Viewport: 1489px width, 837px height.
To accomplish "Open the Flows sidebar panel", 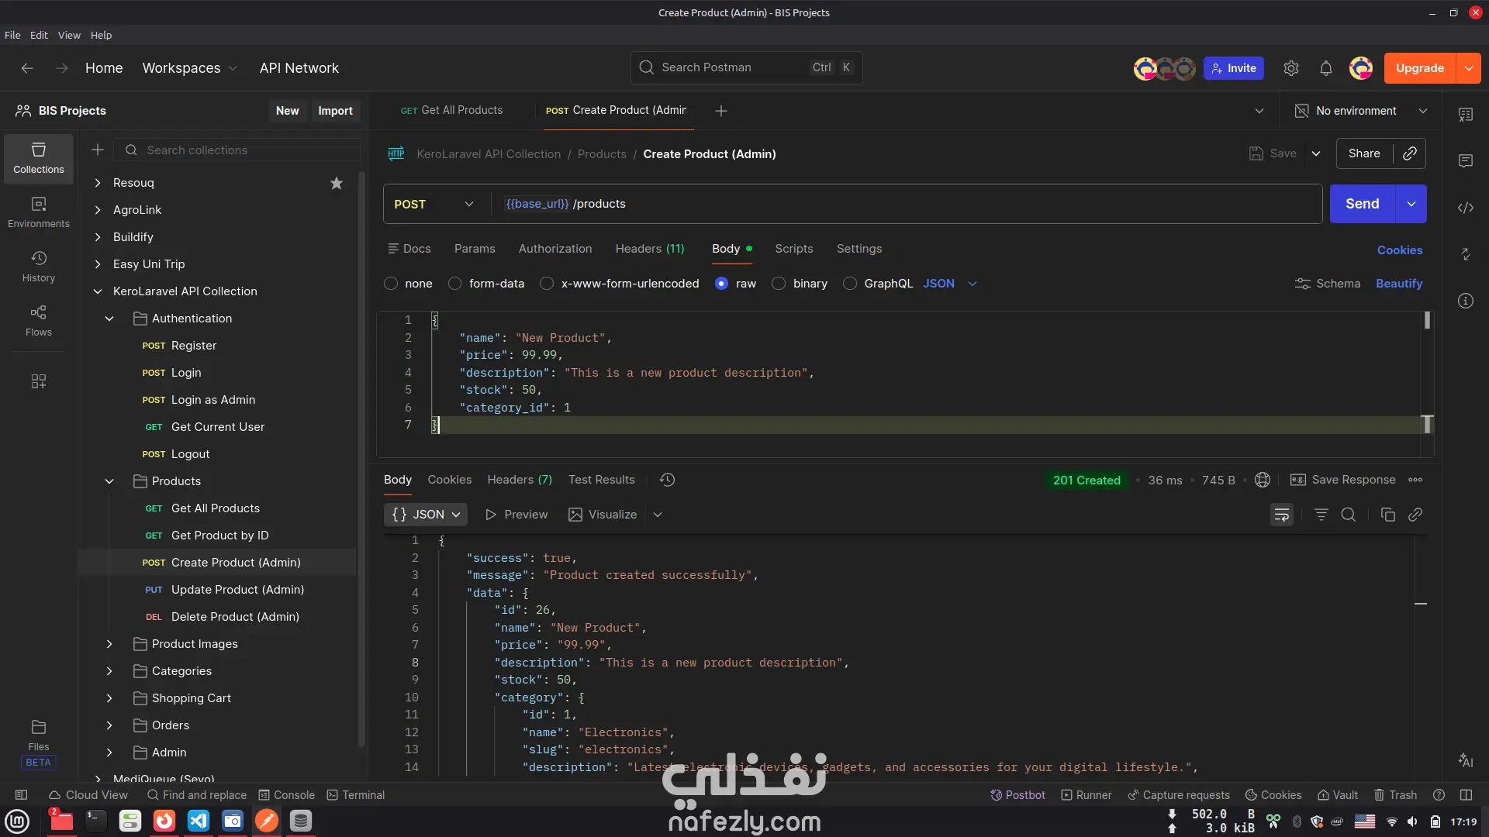I will [x=38, y=320].
